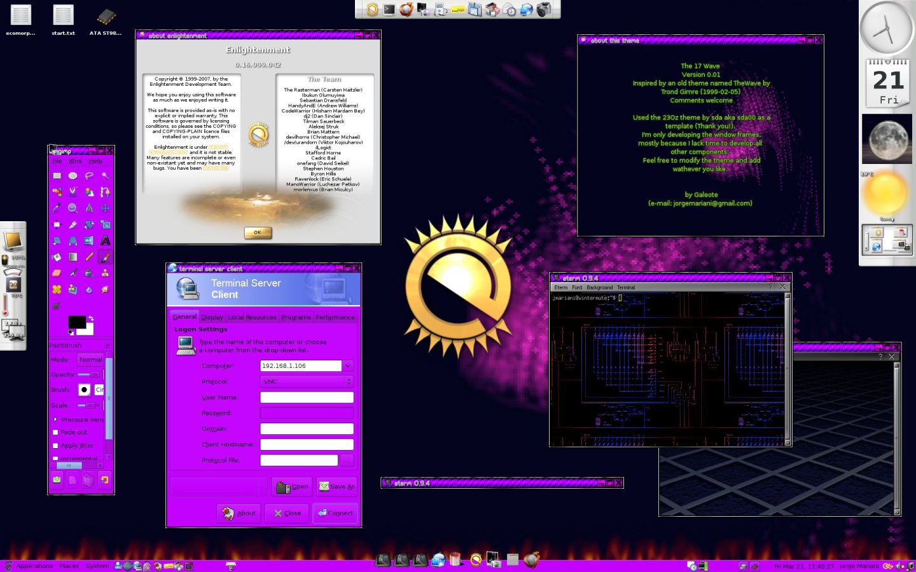Select the Blend gradient tool in GIMP
Image resolution: width=916 pixels, height=572 pixels.
coord(73,257)
